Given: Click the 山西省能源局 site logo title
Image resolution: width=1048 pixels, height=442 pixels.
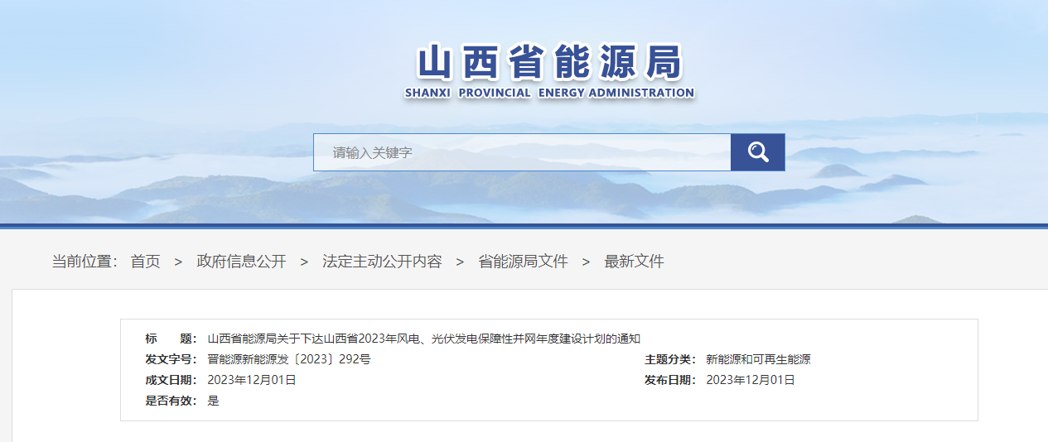Looking at the screenshot, I should tap(548, 62).
